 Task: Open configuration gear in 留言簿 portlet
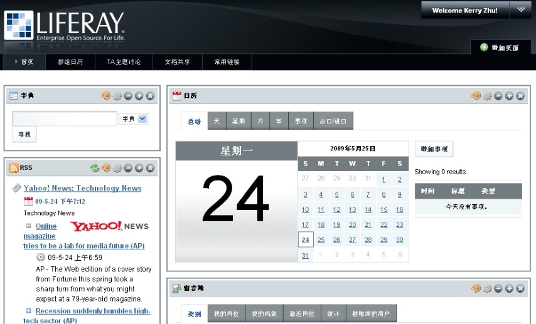point(487,288)
